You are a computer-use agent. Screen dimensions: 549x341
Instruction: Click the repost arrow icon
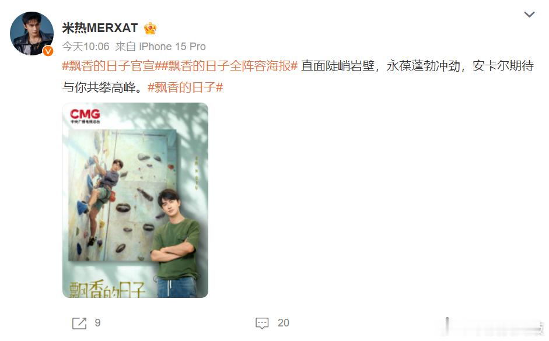(79, 323)
